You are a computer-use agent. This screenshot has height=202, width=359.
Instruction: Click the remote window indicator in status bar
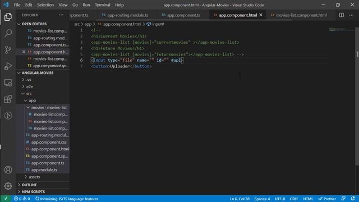tap(6, 199)
